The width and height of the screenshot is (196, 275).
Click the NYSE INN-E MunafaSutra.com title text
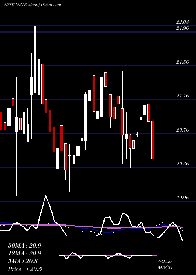33,5
